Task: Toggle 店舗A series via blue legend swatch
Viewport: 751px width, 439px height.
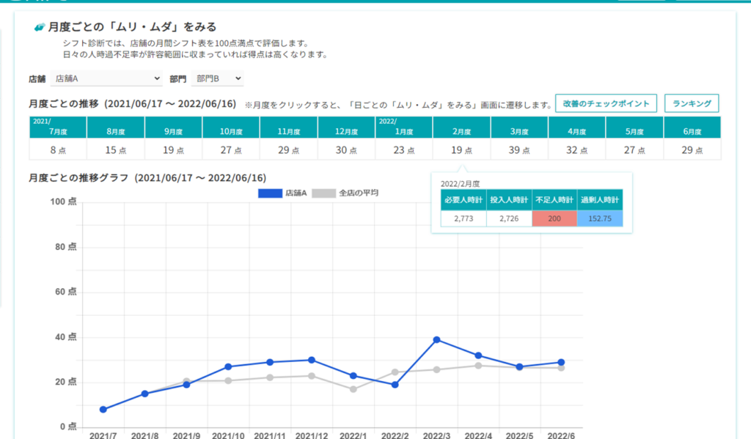Action: tap(269, 193)
